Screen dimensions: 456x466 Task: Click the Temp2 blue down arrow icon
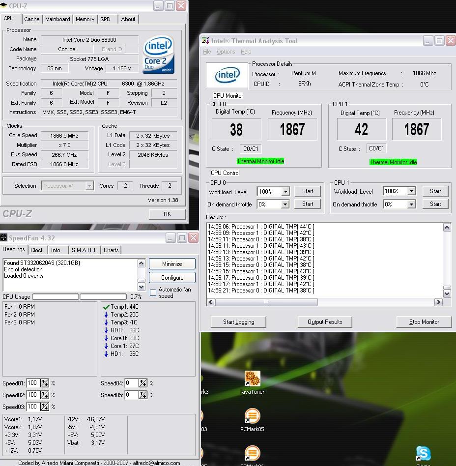click(106, 315)
